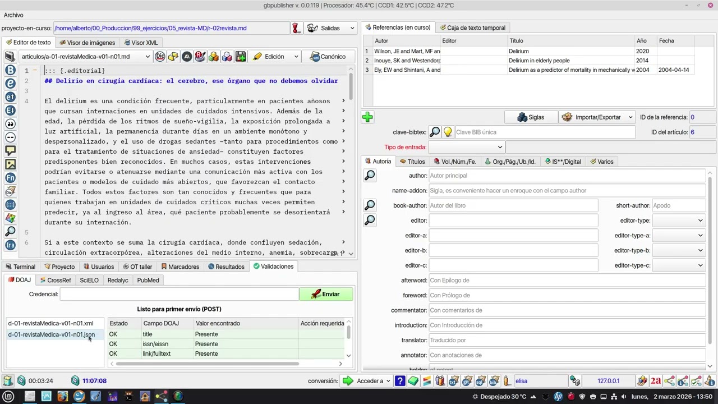Screen dimensions: 718x404
Task: Switch to the CrossRef validation tab
Action: pyautogui.click(x=55, y=280)
